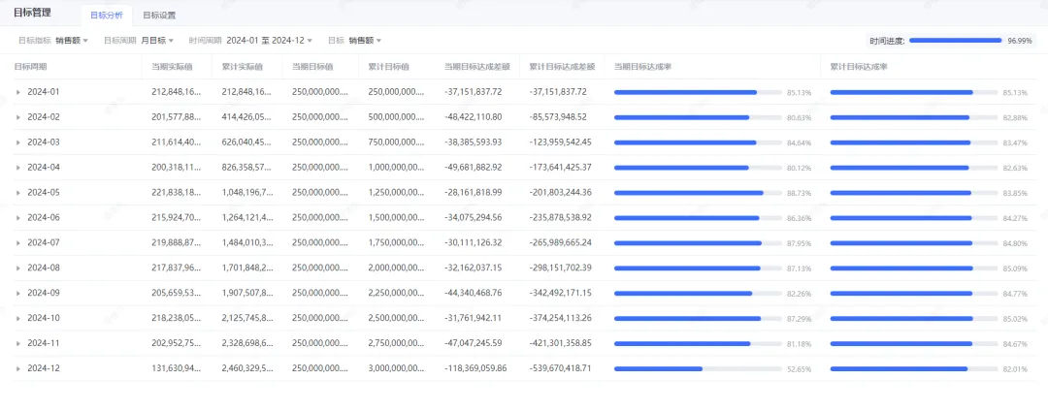Image resolution: width=1048 pixels, height=411 pixels.
Task: Click the -539,670,418.71 cumulative gap cell
Action: [558, 369]
